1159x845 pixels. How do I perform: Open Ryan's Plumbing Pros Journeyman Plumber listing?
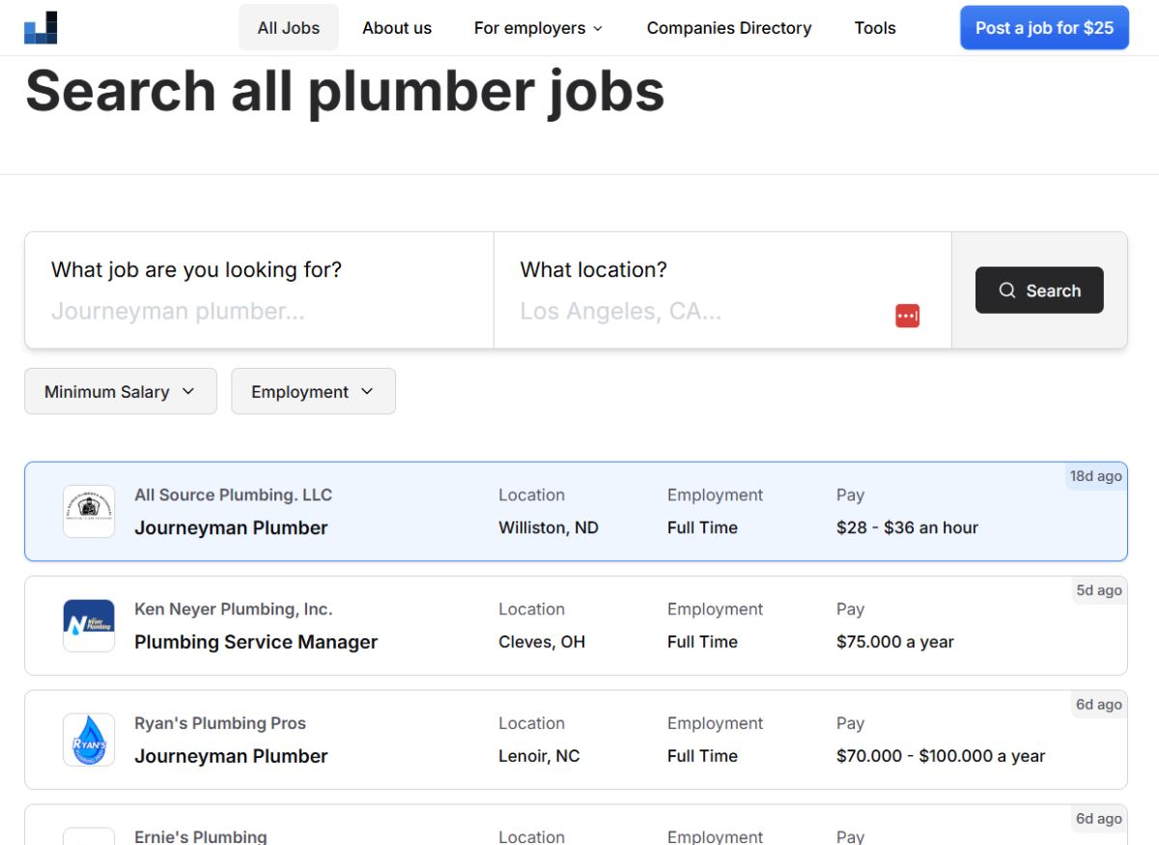tap(576, 740)
